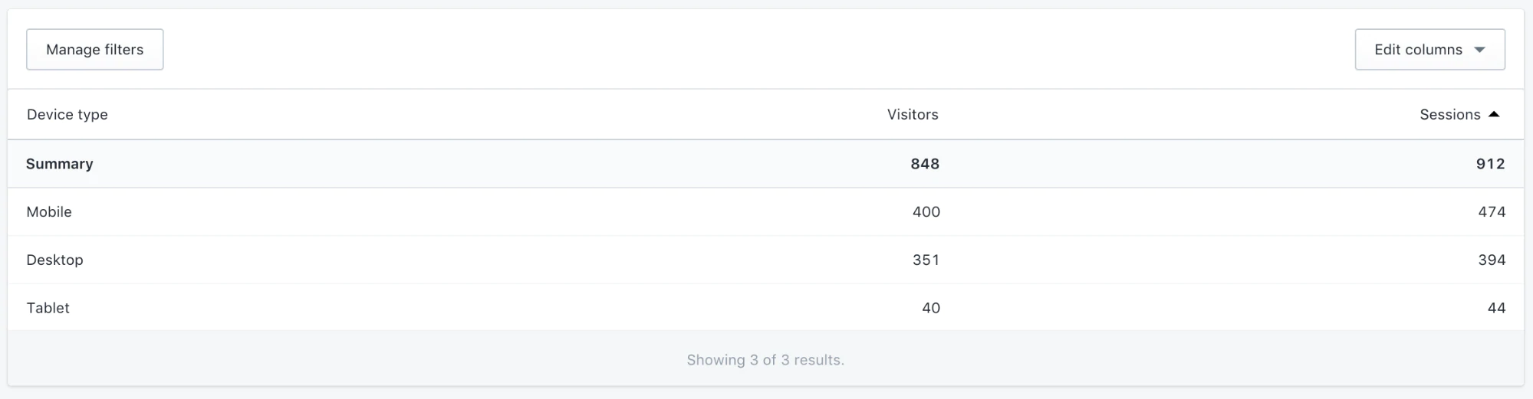
Task: Click the Device type column header
Action: click(x=67, y=115)
